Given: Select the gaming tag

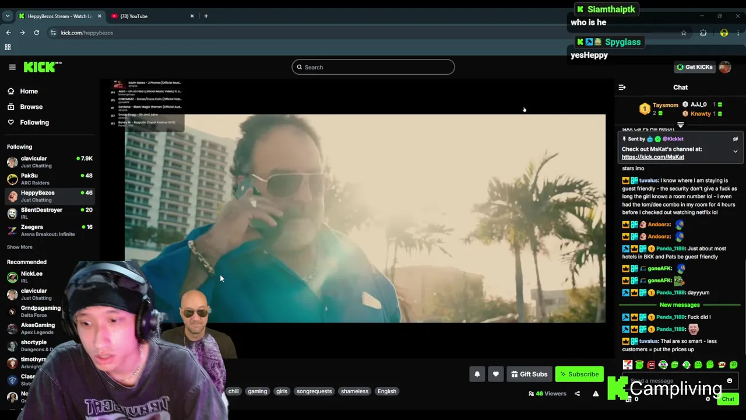Looking at the screenshot, I should click(257, 391).
